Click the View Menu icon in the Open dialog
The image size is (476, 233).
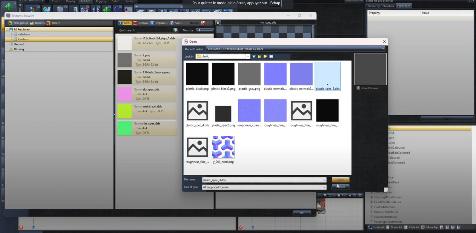click(x=271, y=56)
